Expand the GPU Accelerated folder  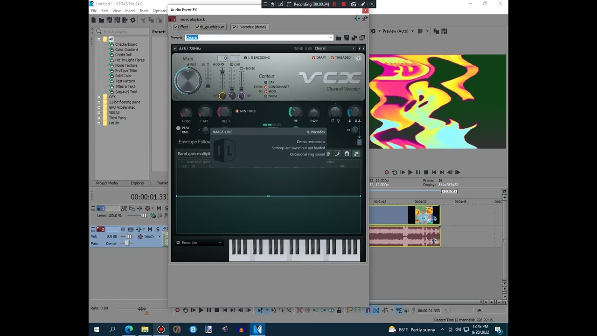coord(99,107)
